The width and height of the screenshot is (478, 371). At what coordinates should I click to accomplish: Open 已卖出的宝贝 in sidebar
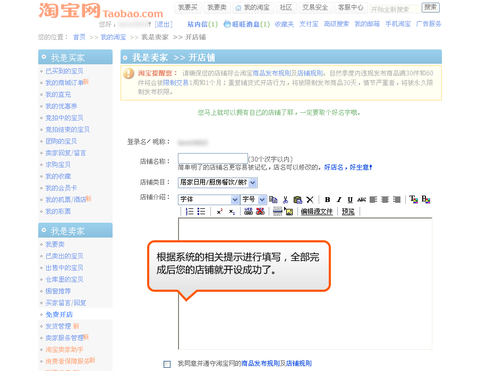pyautogui.click(x=64, y=256)
